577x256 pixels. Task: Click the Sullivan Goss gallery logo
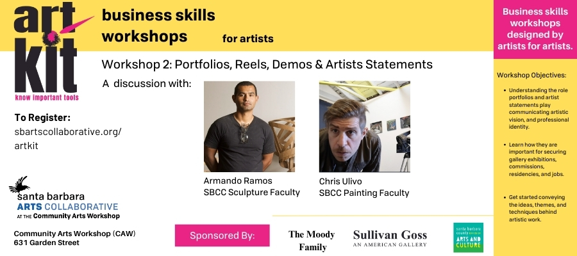pos(390,238)
